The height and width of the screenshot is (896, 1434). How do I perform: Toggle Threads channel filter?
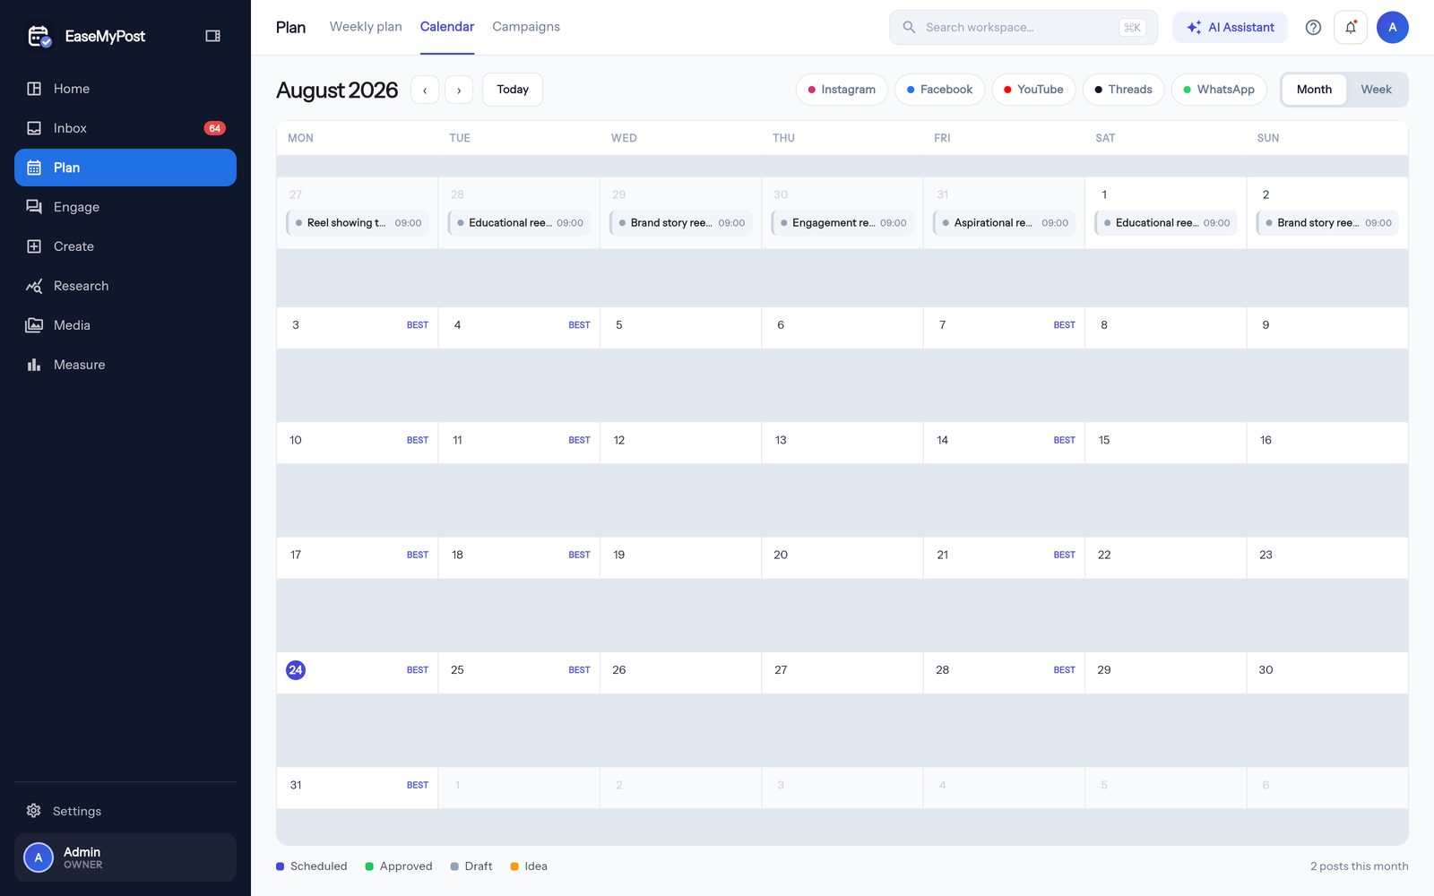(1123, 90)
